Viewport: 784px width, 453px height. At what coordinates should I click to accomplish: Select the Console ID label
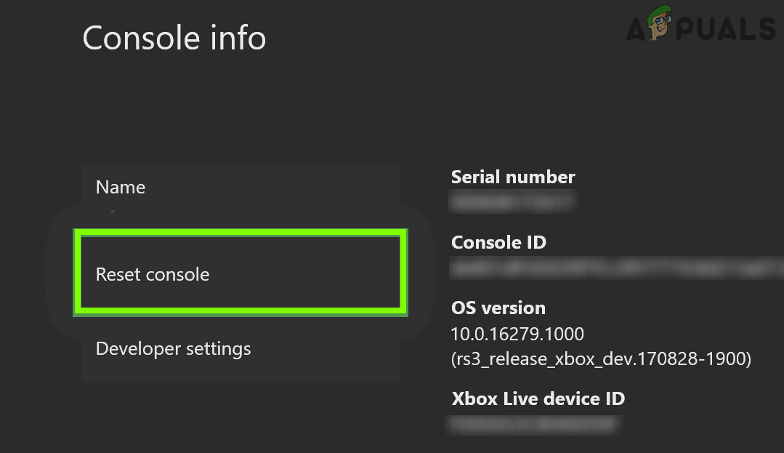[x=498, y=243]
